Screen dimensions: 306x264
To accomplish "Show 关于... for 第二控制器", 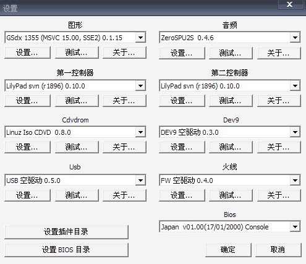I will (279, 101).
